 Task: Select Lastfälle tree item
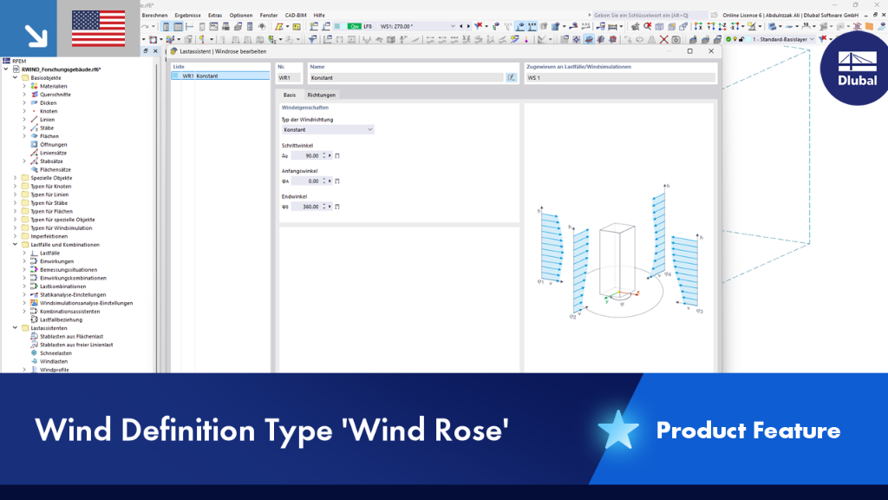pos(49,253)
